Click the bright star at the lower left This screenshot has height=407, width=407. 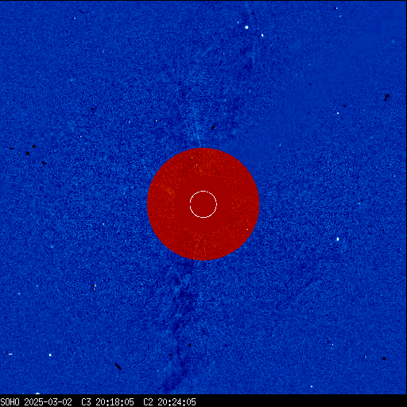tap(50, 355)
